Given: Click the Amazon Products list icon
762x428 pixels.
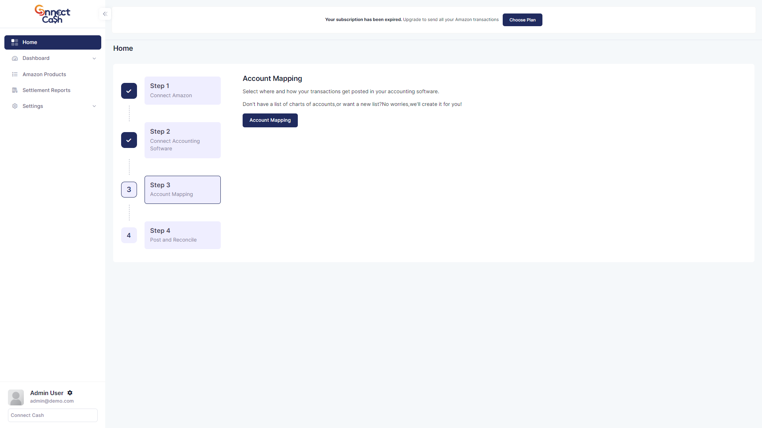Looking at the screenshot, I should (15, 75).
